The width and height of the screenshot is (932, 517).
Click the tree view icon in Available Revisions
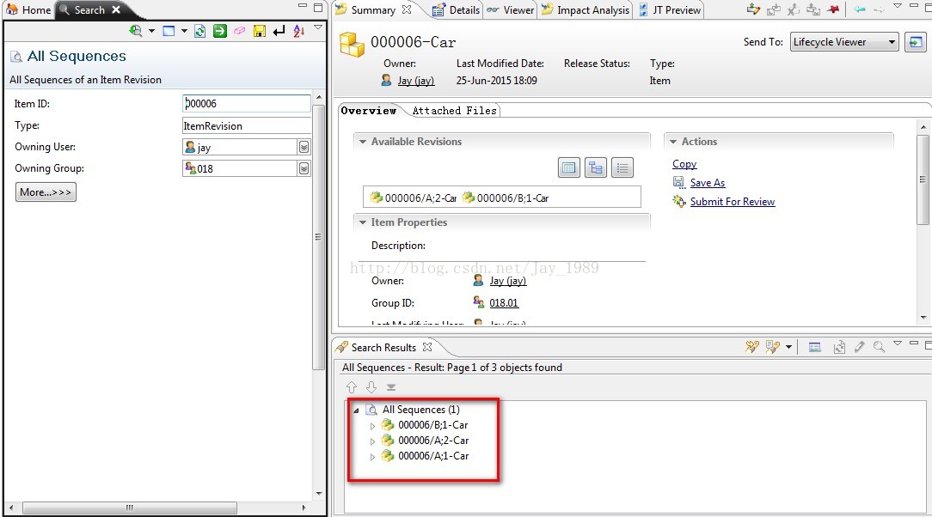click(x=596, y=168)
